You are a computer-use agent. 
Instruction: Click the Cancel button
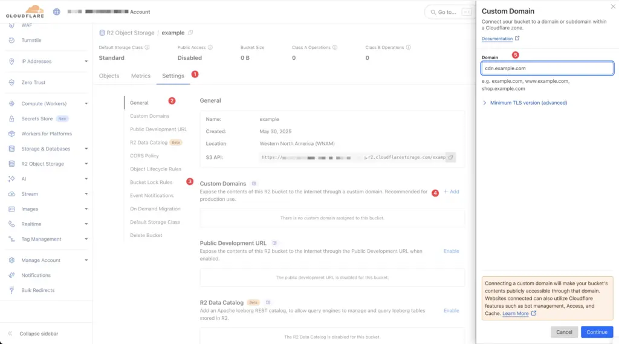click(x=564, y=332)
